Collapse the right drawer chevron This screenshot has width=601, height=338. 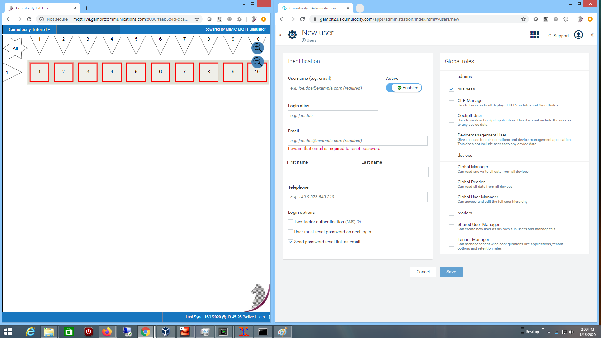pos(592,35)
